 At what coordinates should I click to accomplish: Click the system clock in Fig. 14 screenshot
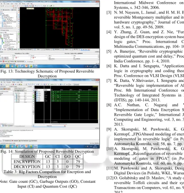(95, 146)
